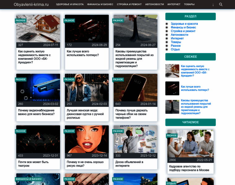
Task: Open article title about БК-Аркадия in grid
Action: (34, 57)
